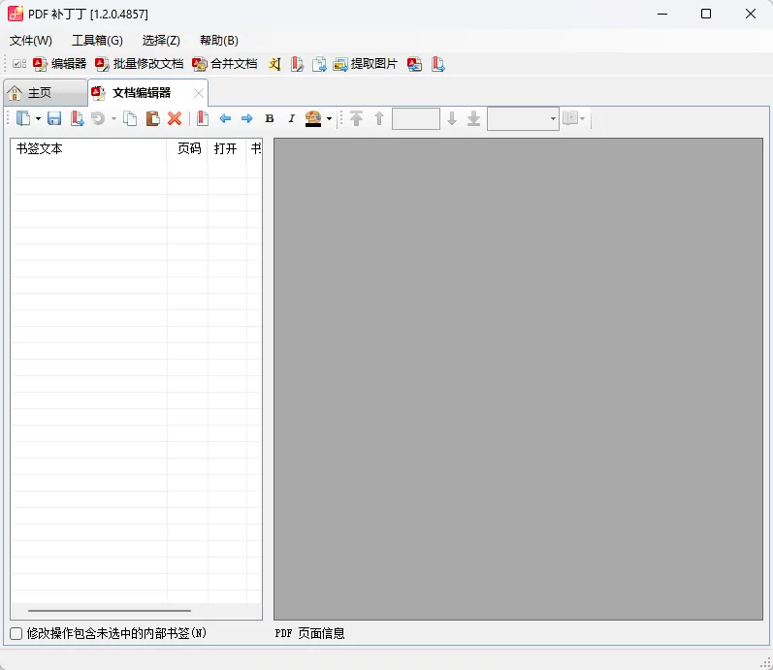Viewport: 773px width, 670px height.
Task: Toggle bold bookmark style
Action: 270,118
